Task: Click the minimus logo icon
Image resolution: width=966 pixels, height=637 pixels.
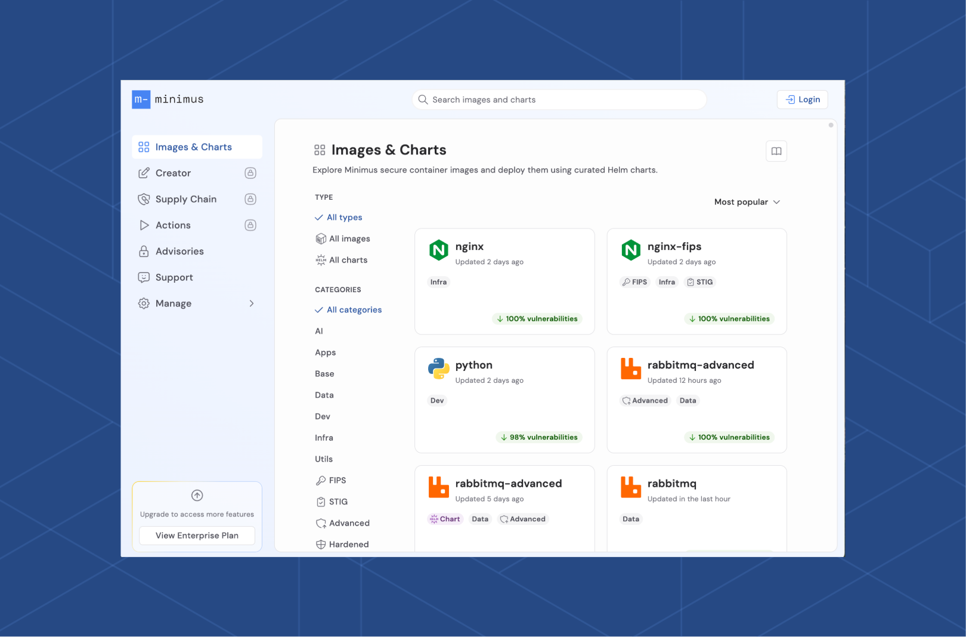Action: 141,100
